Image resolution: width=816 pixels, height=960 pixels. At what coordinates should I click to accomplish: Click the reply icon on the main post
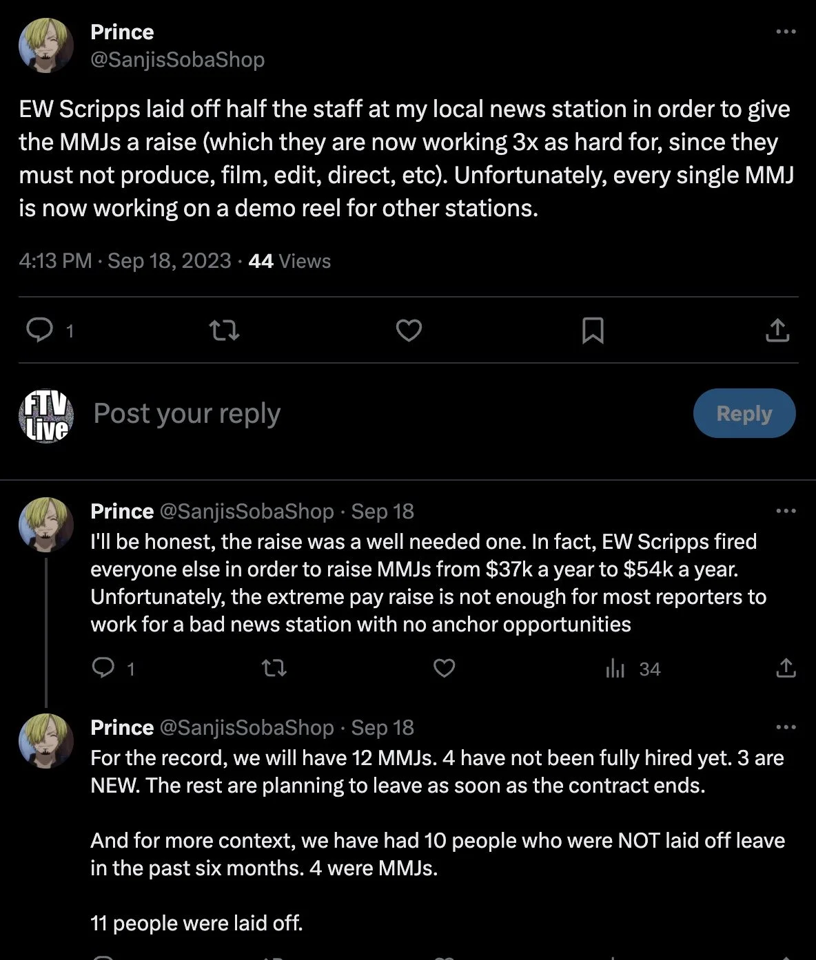point(40,331)
